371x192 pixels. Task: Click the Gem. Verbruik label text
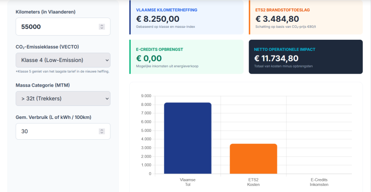pos(53,117)
